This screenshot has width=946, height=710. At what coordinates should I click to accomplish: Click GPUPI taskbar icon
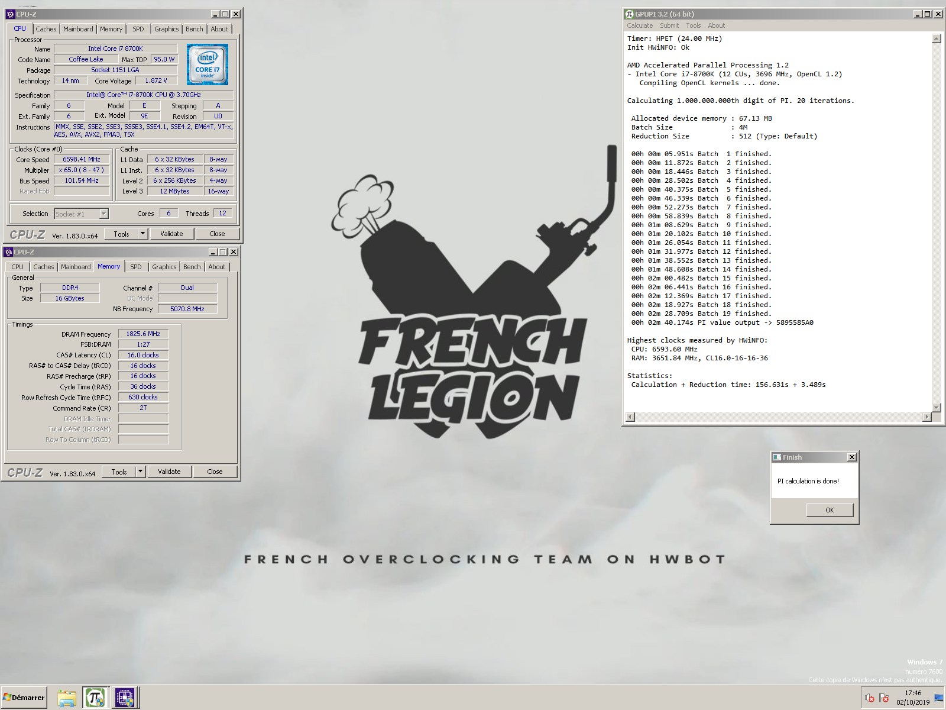[95, 698]
